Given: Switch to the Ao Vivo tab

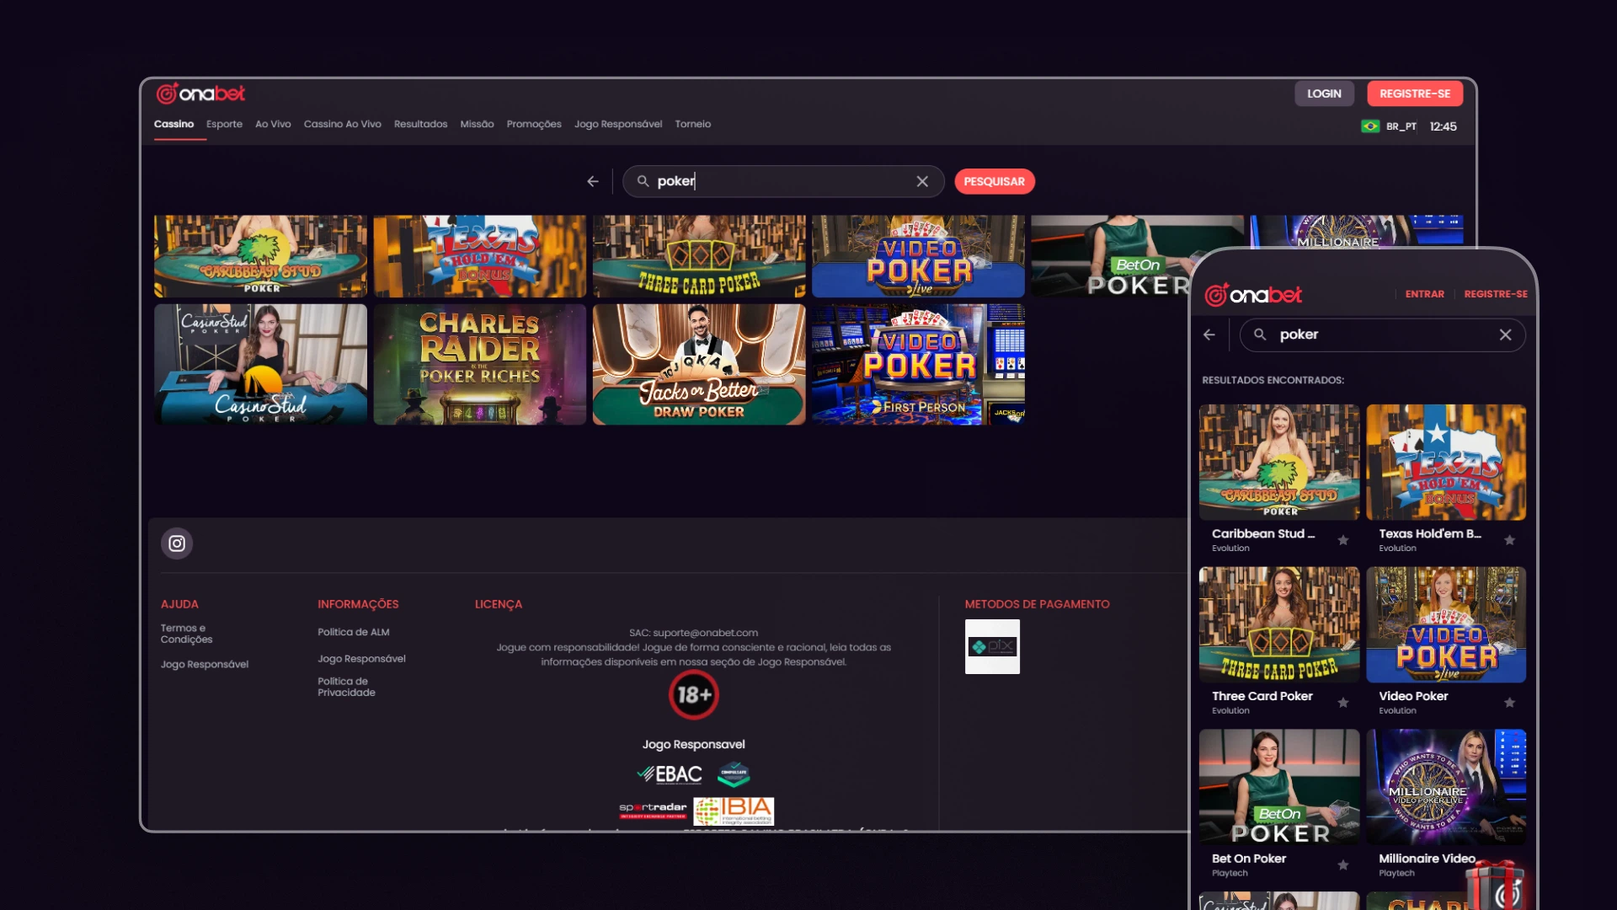Looking at the screenshot, I should tap(273, 124).
